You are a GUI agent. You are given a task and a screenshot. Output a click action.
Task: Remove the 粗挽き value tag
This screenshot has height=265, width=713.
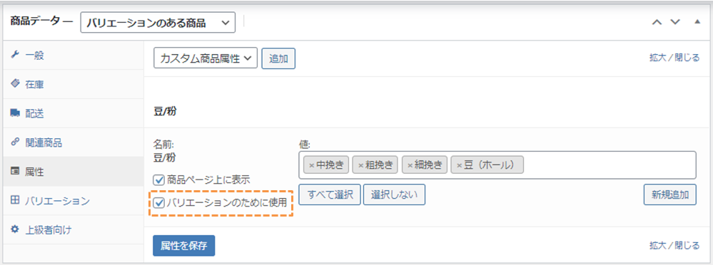tap(360, 165)
